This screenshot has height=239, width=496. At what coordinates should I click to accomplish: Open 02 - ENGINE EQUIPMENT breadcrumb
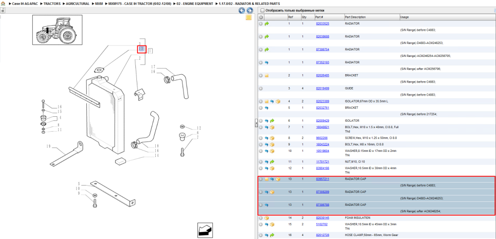click(x=195, y=3)
